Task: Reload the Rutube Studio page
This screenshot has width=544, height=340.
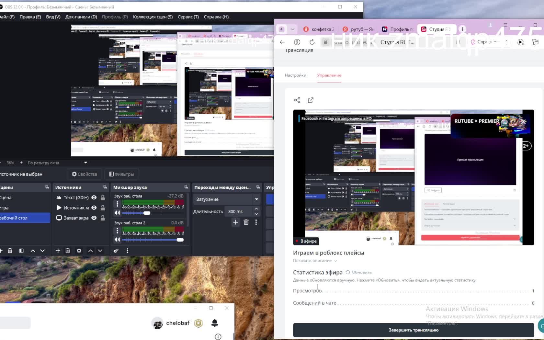Action: tap(312, 42)
